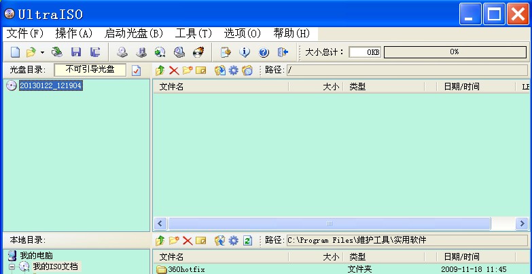The width and height of the screenshot is (532, 274).
Task: Click the boot info checkmark document icon
Action: coord(136,71)
